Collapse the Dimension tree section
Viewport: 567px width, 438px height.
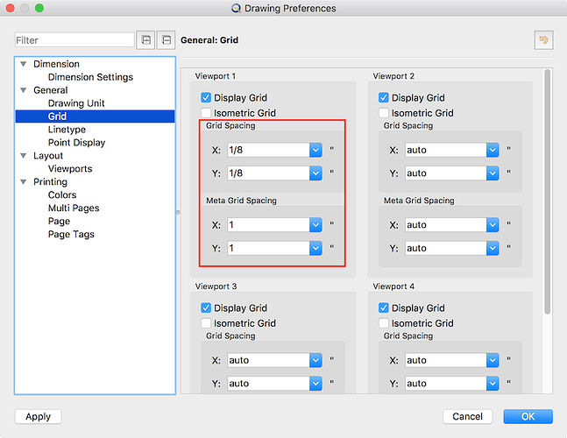click(25, 65)
